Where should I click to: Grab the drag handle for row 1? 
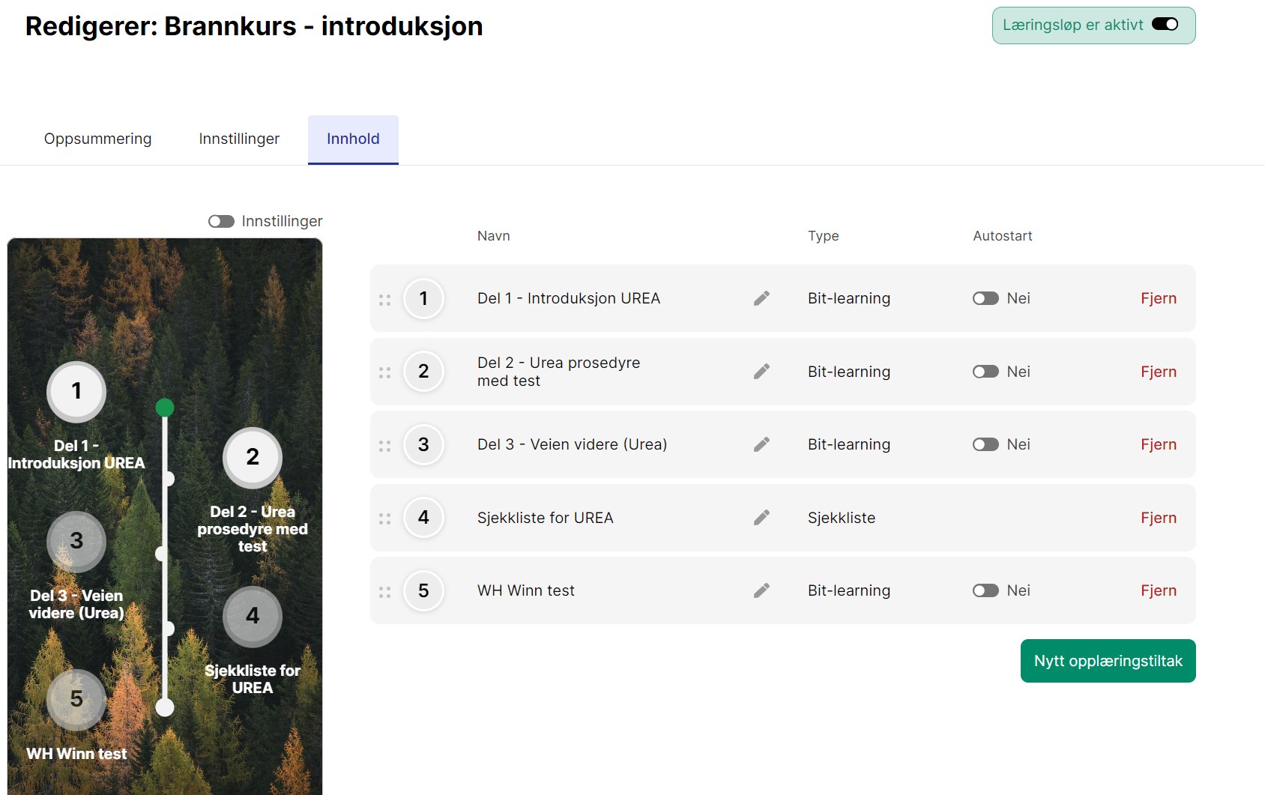385,300
